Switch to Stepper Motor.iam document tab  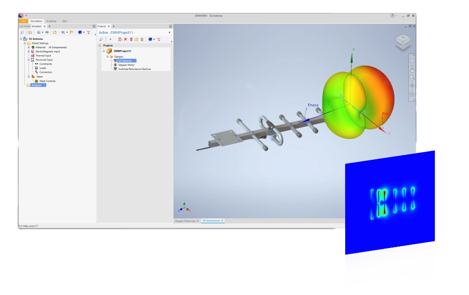[185, 221]
